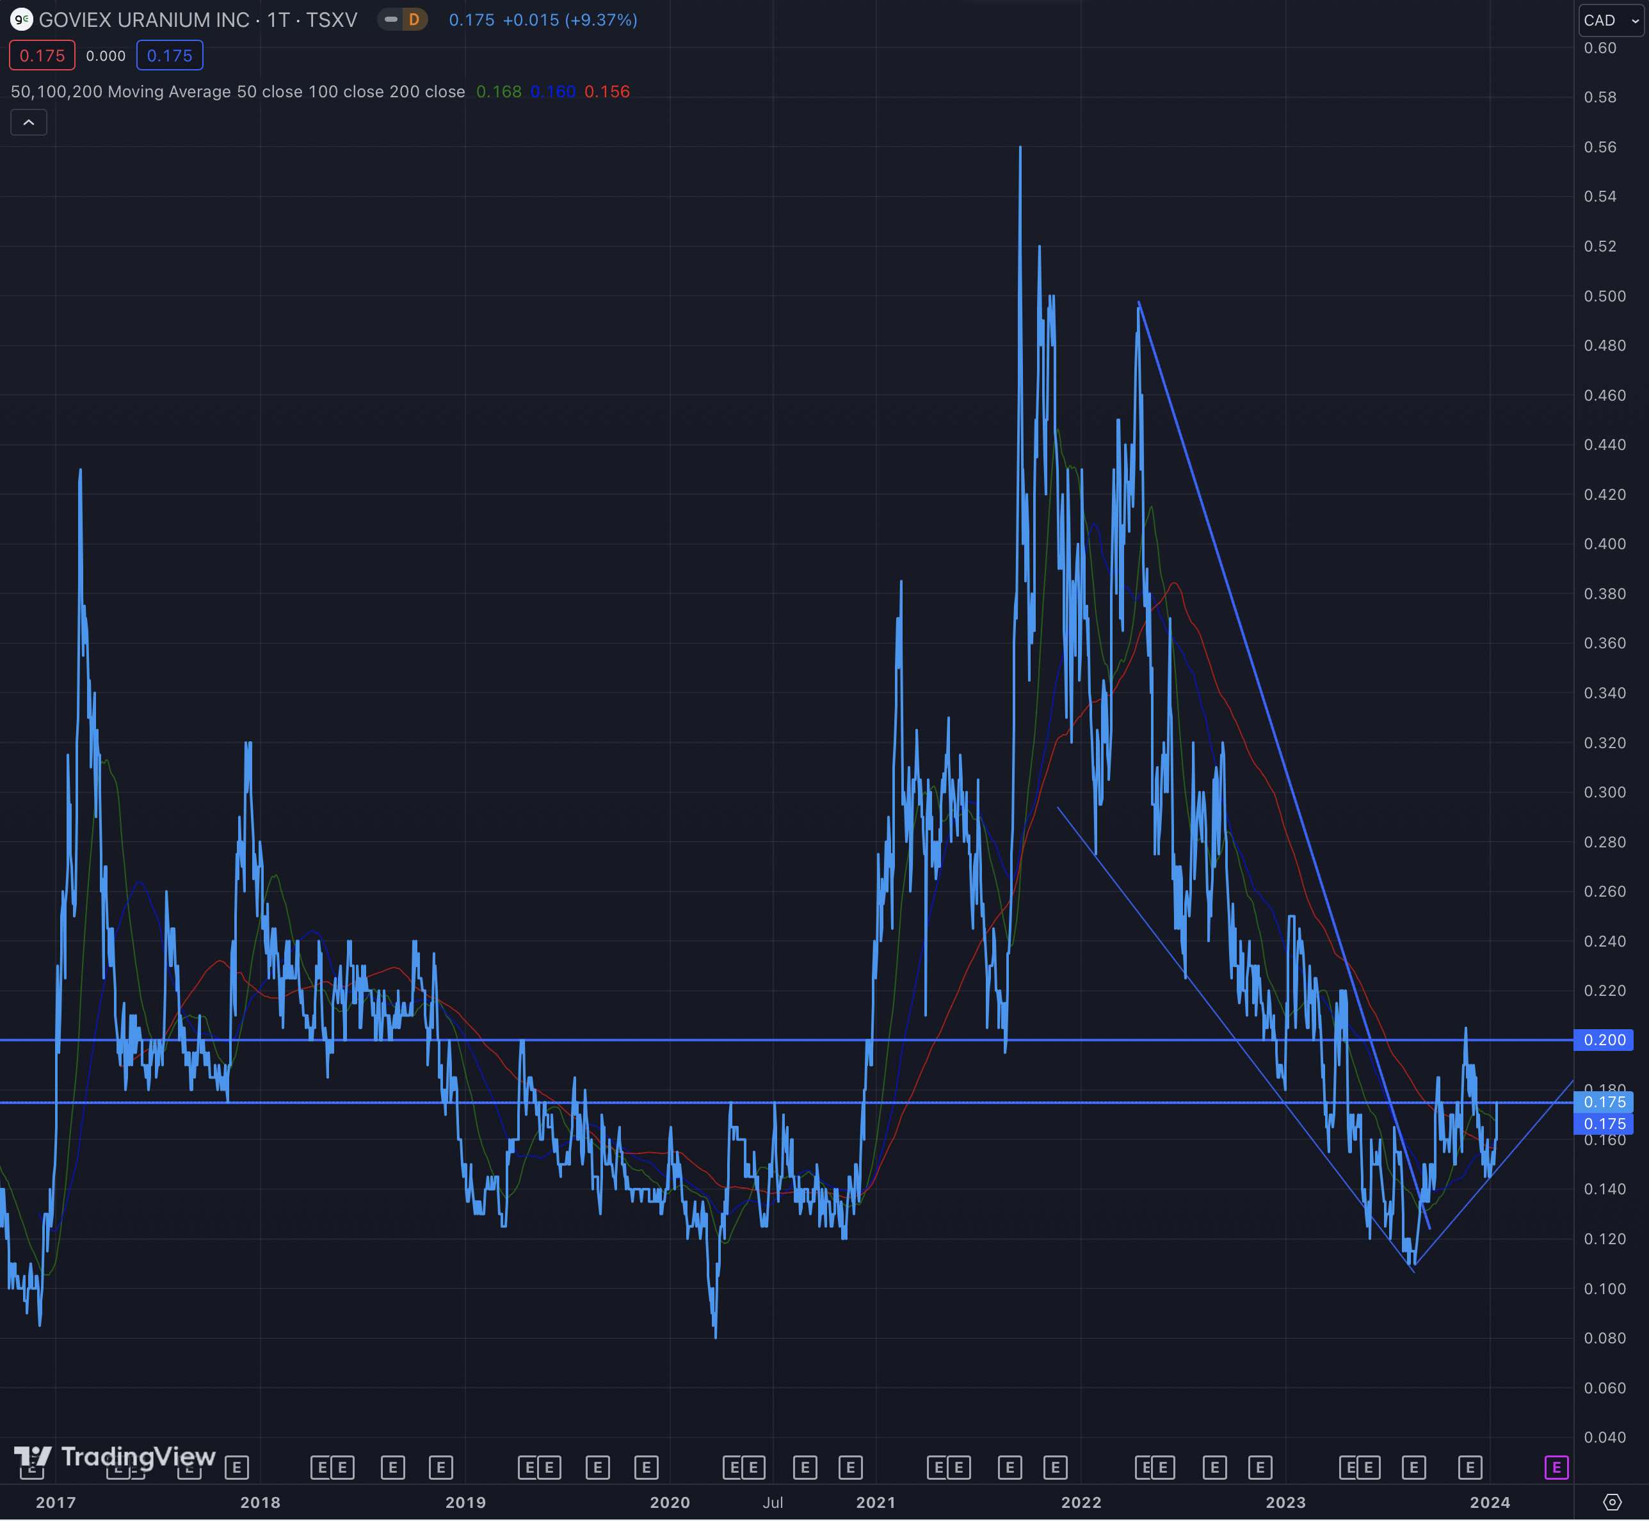The width and height of the screenshot is (1649, 1522).
Task: Select the 0.200 horizontal line price label
Action: coord(1605,1039)
